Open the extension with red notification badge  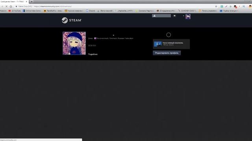coord(235,7)
